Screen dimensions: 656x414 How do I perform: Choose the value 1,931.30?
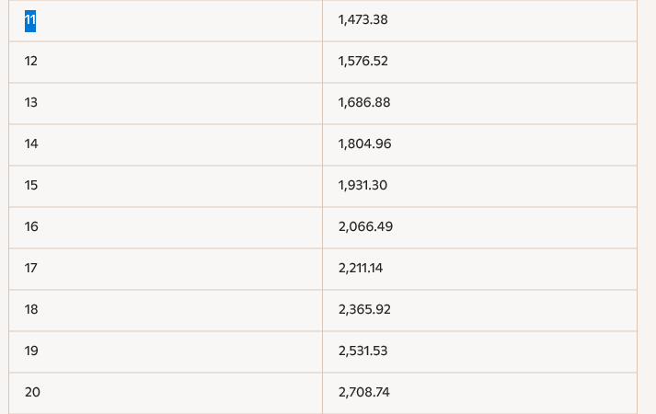pyautogui.click(x=363, y=185)
